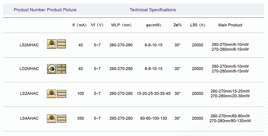Image resolution: width=268 pixels, height=136 pixels.
Task: Click the LS4AHAC solder pad picture
Action: [62, 119]
